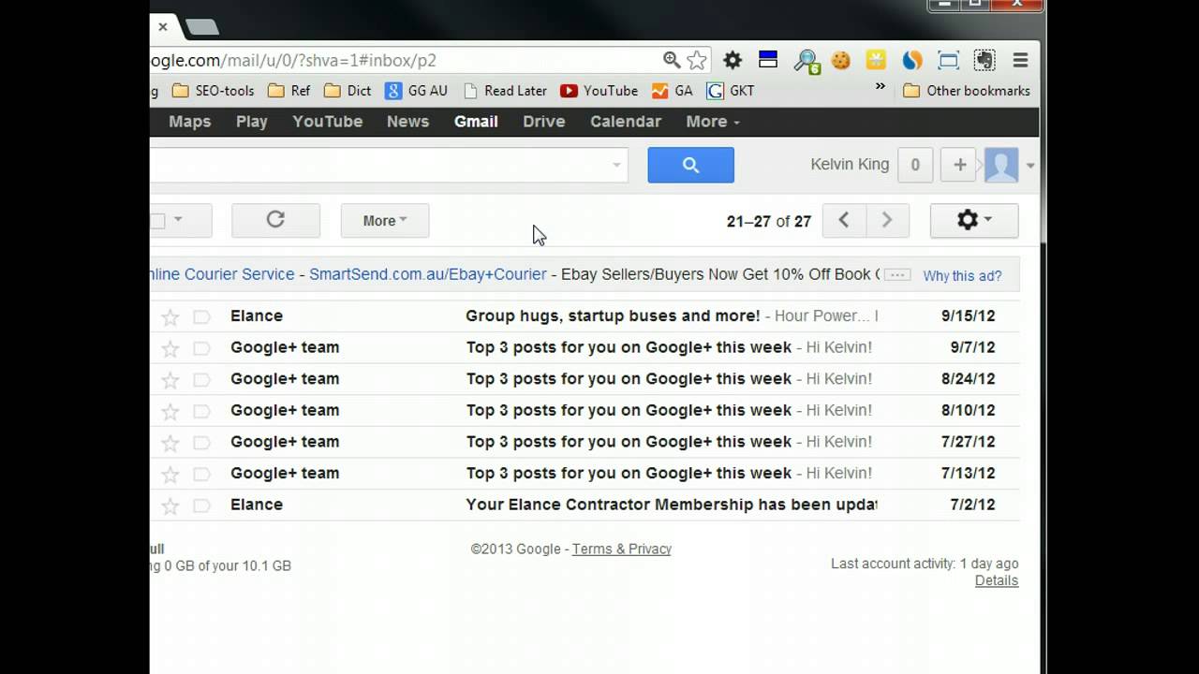Open the More actions dropdown in toolbar
The height and width of the screenshot is (674, 1199).
[x=385, y=220]
